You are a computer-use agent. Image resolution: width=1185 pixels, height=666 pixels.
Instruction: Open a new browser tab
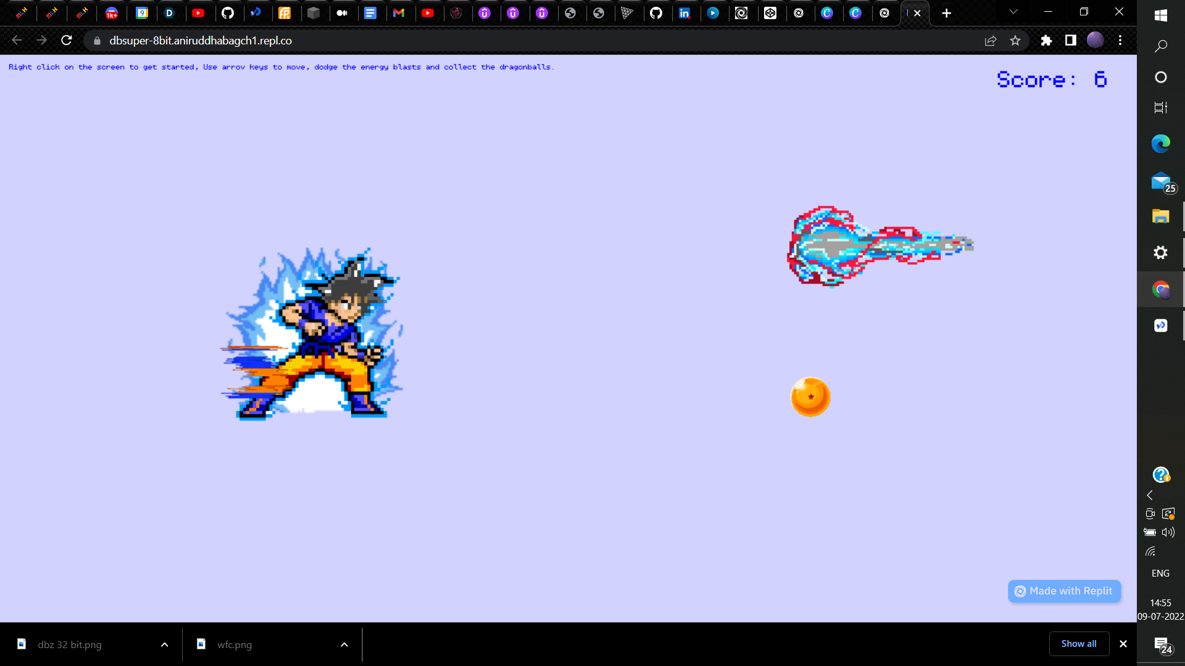pyautogui.click(x=946, y=13)
